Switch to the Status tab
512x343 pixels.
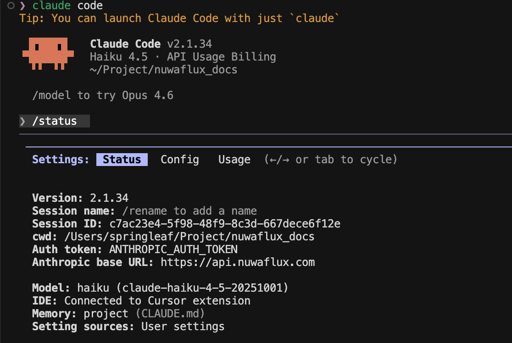[x=122, y=159]
